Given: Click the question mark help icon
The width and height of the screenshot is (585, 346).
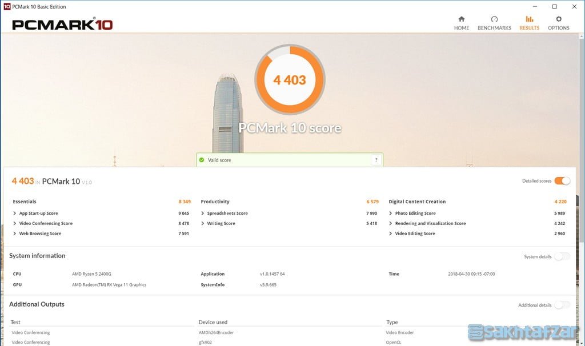Looking at the screenshot, I should 375,160.
